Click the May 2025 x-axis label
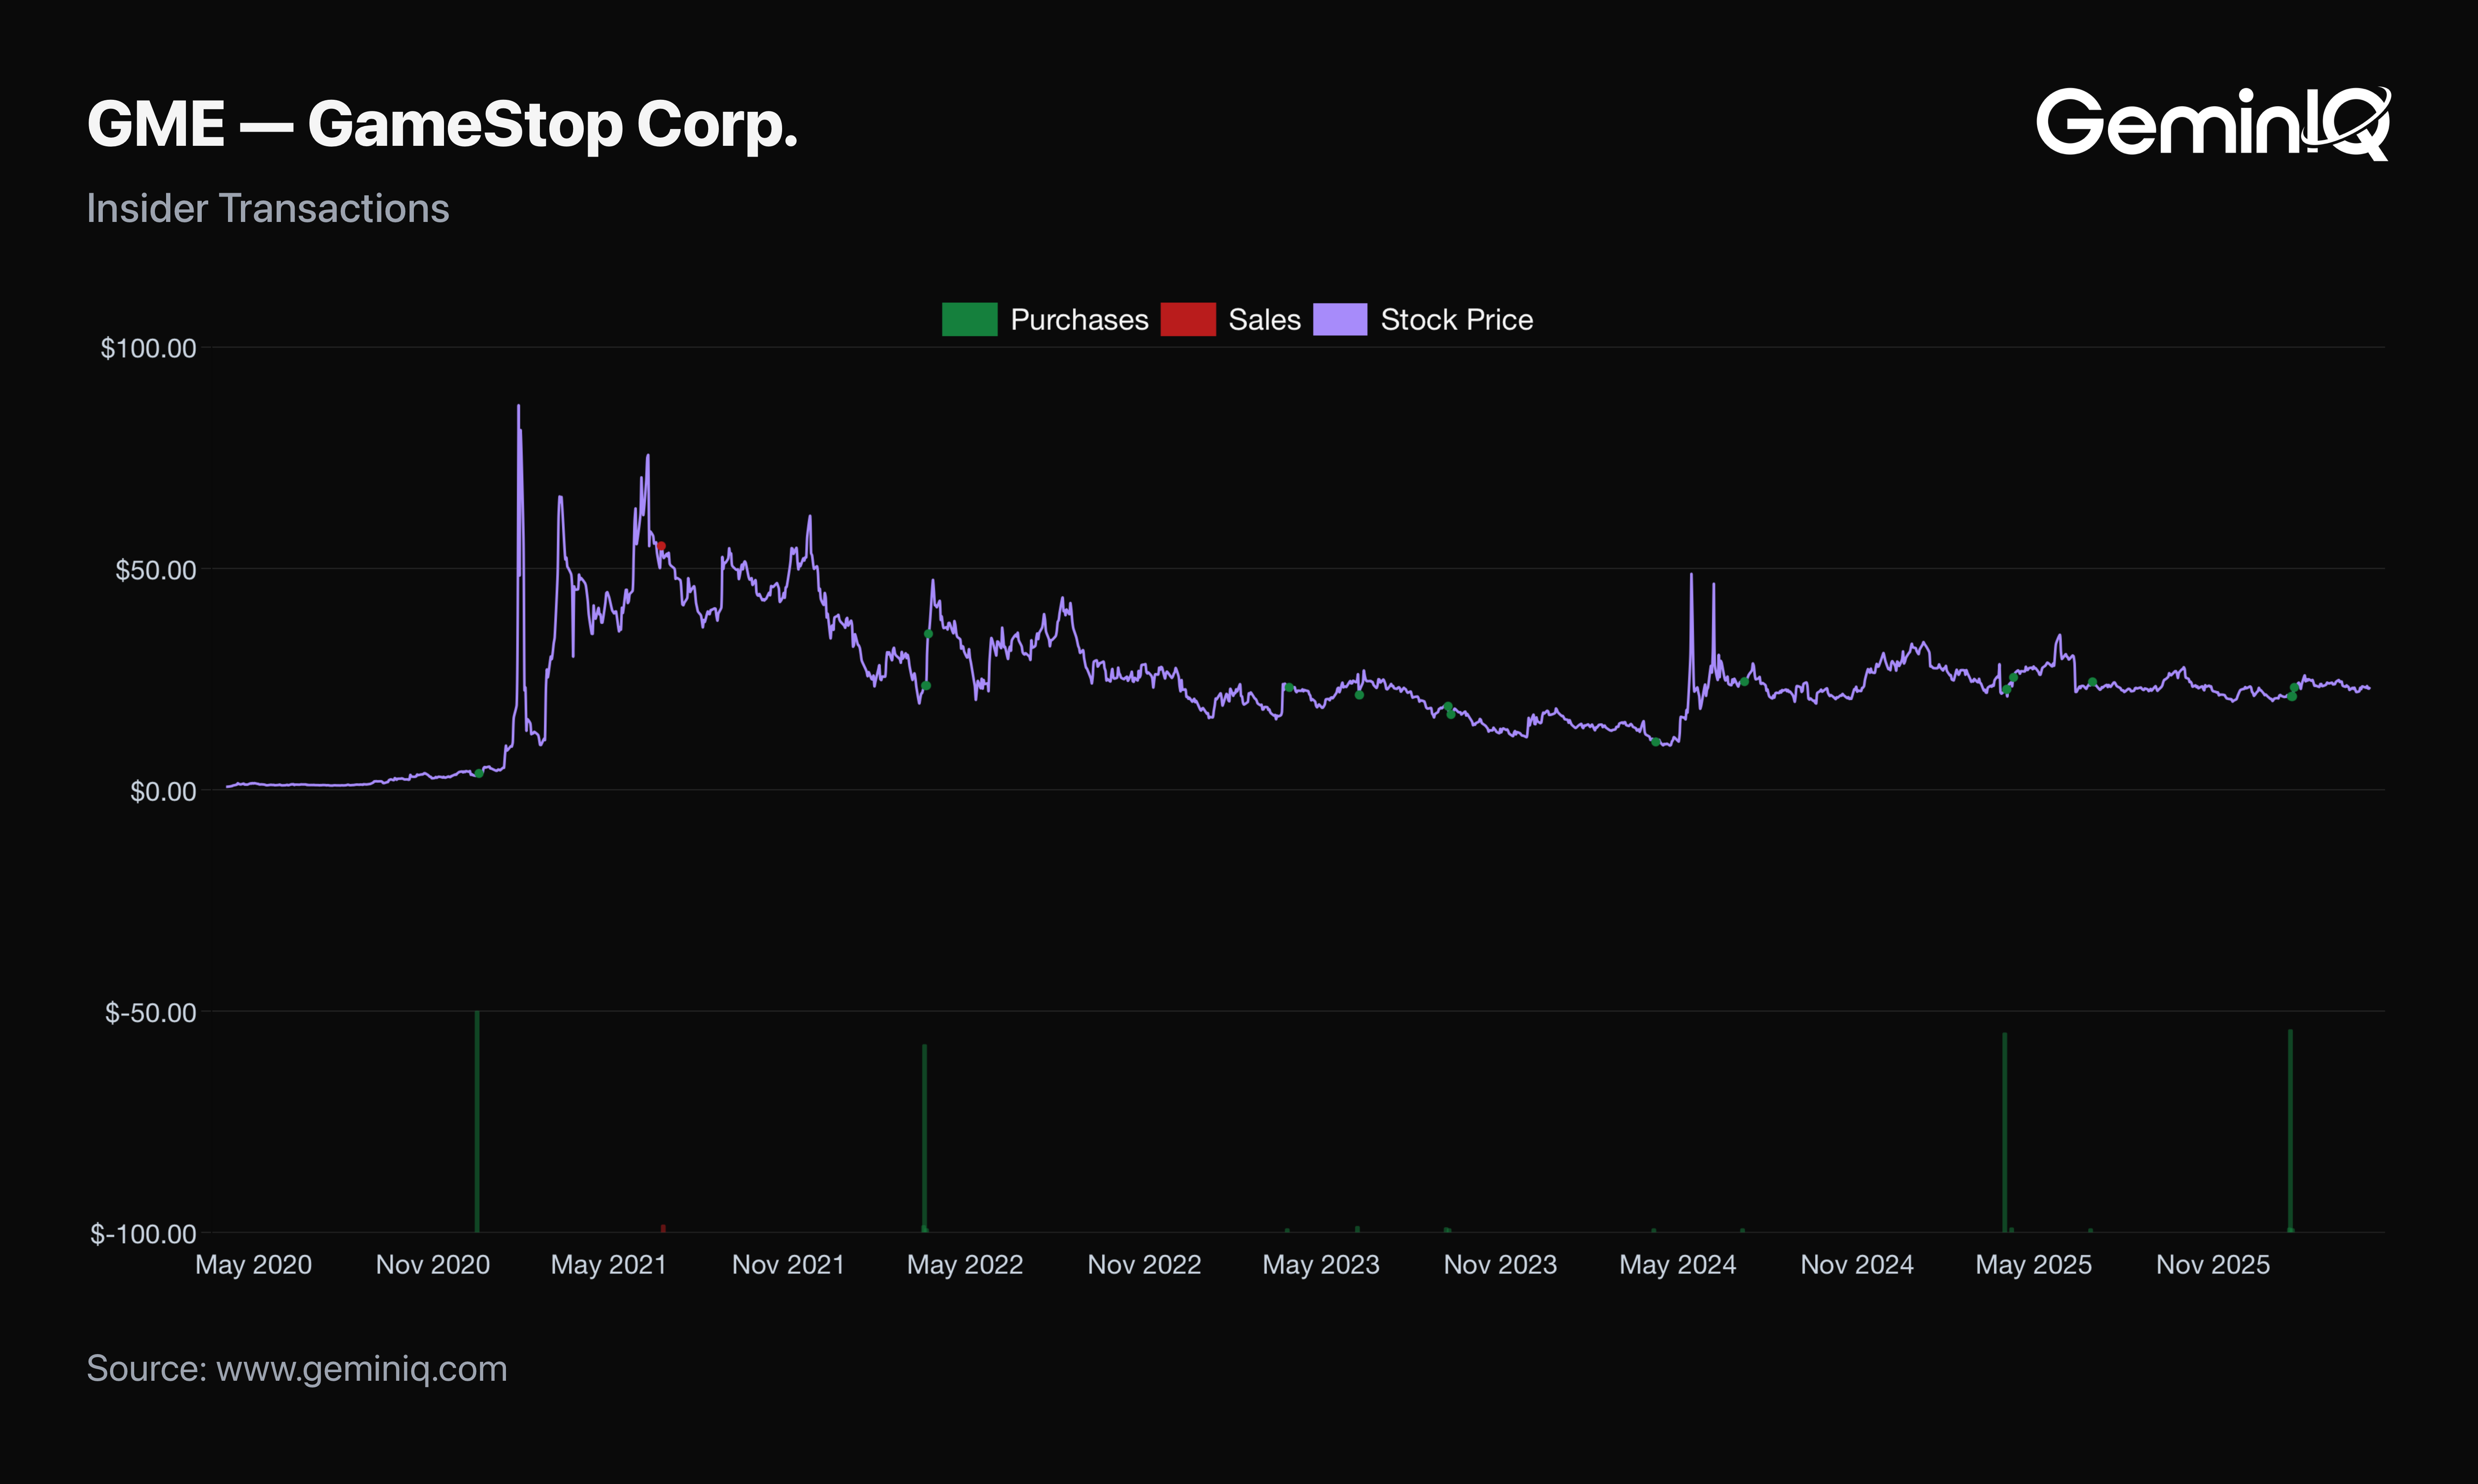The width and height of the screenshot is (2478, 1484). coord(2033,1265)
